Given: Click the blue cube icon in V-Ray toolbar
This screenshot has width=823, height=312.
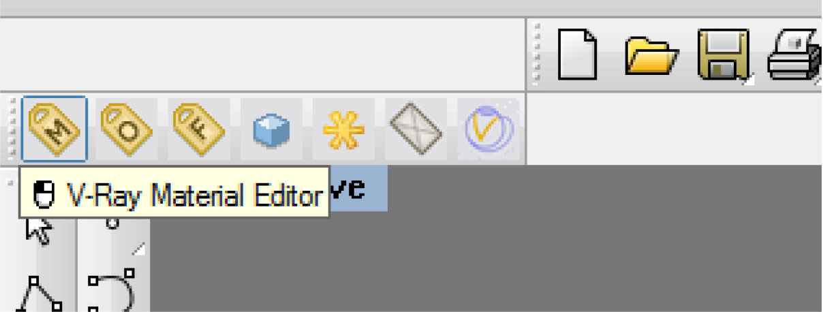Looking at the screenshot, I should [x=272, y=129].
